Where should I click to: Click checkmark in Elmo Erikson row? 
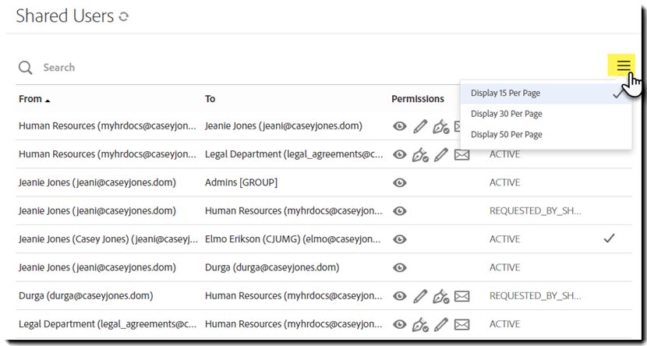pos(609,238)
